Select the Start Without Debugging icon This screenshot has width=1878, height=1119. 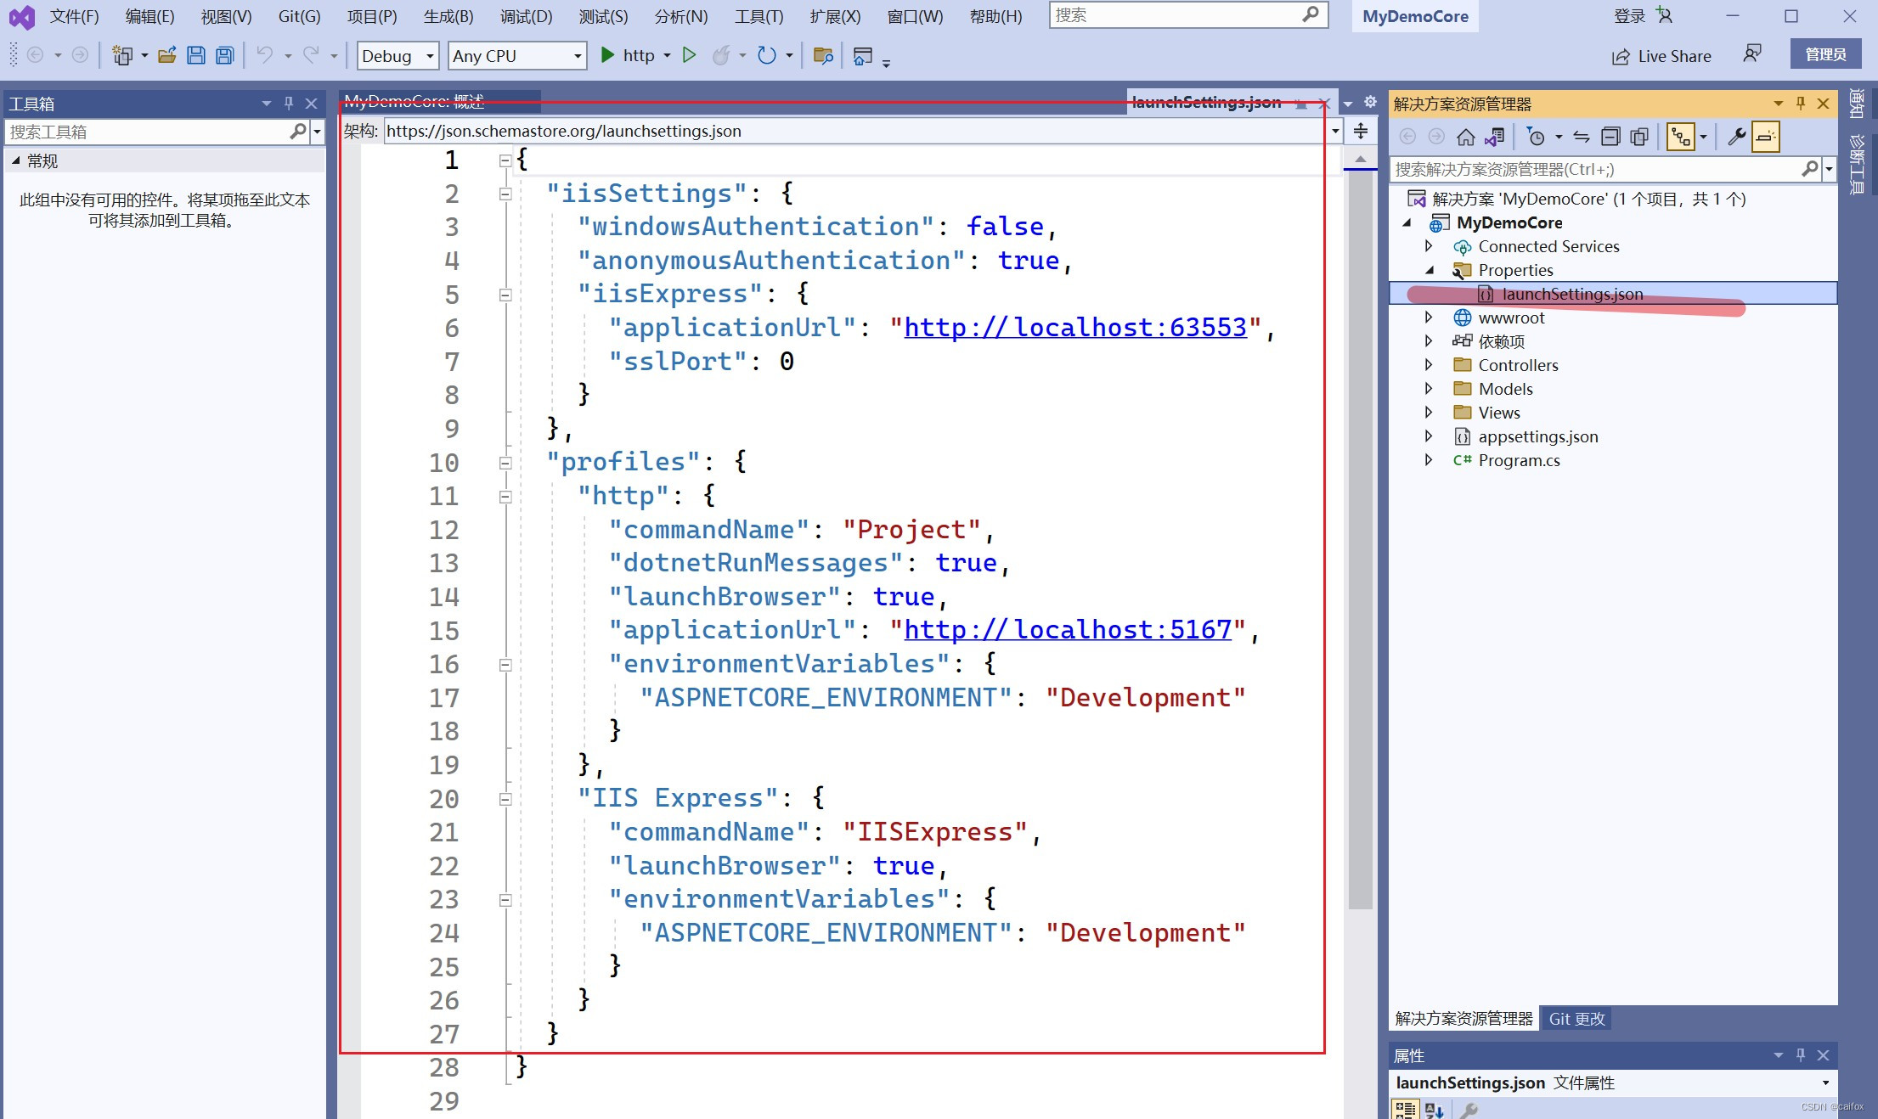[x=690, y=55]
